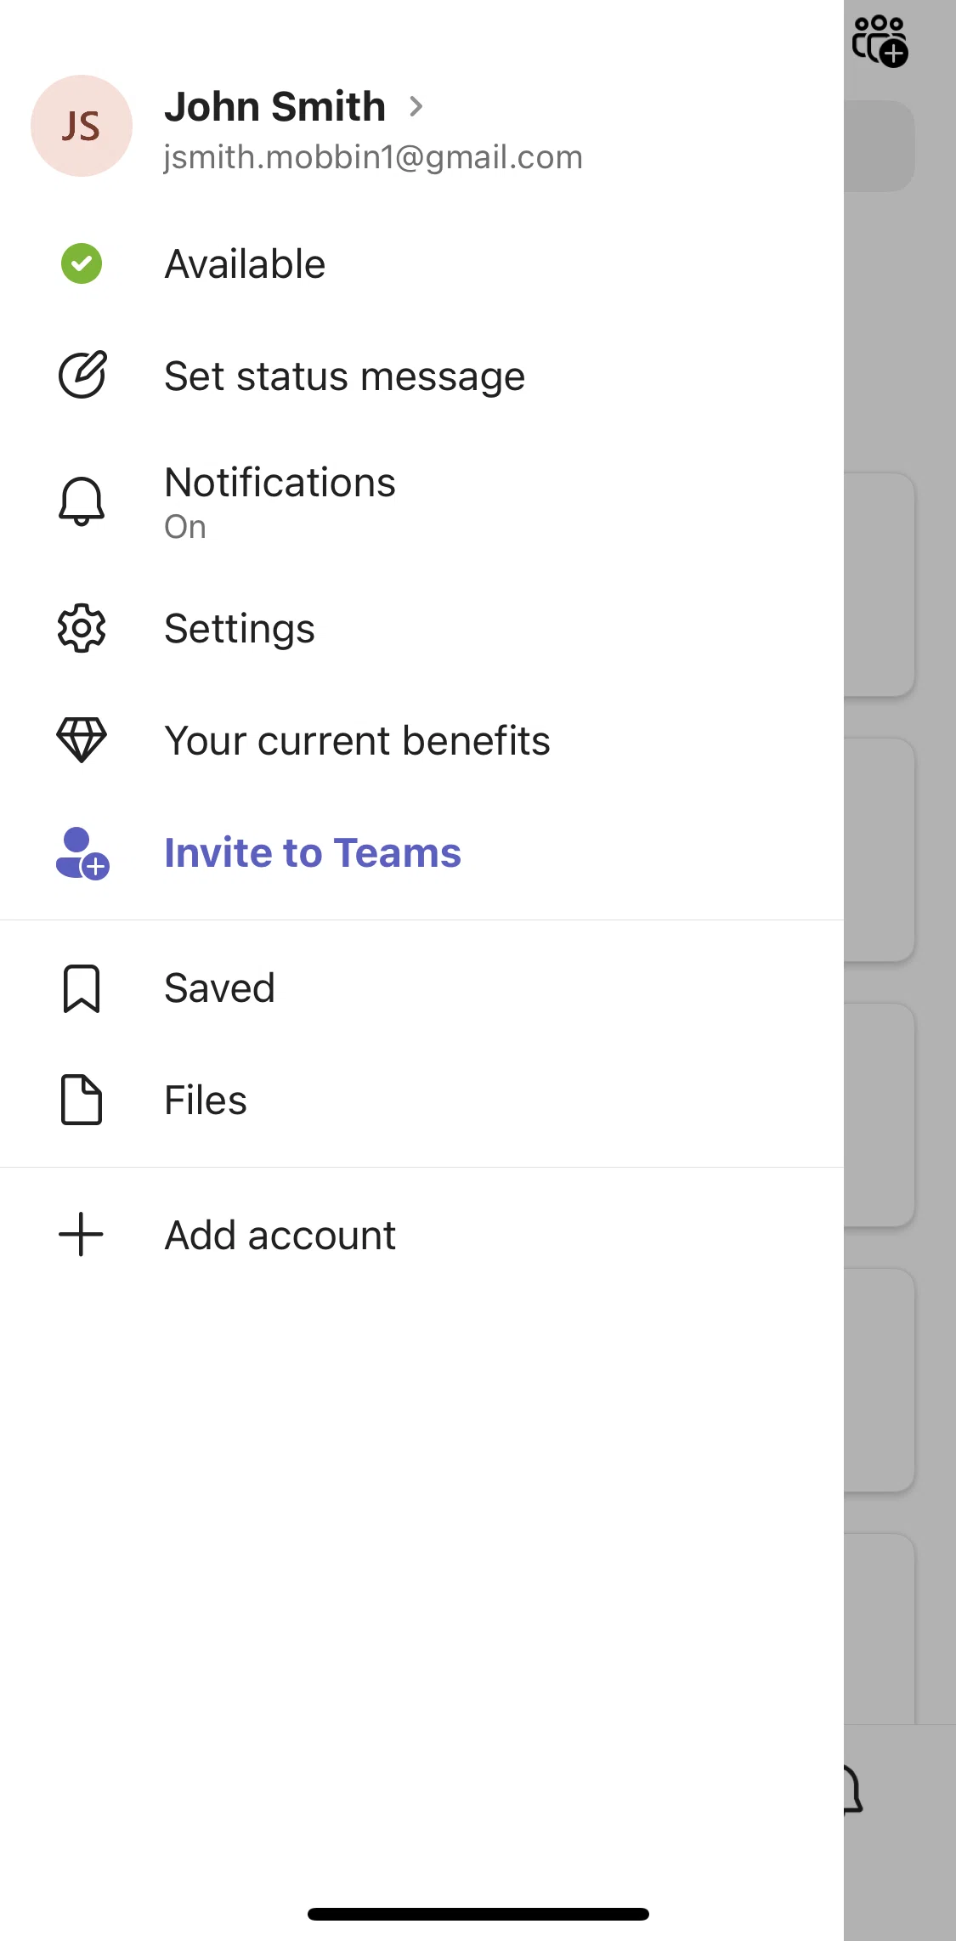This screenshot has height=1941, width=956.
Task: Tap the JS profile avatar
Action: click(x=82, y=126)
